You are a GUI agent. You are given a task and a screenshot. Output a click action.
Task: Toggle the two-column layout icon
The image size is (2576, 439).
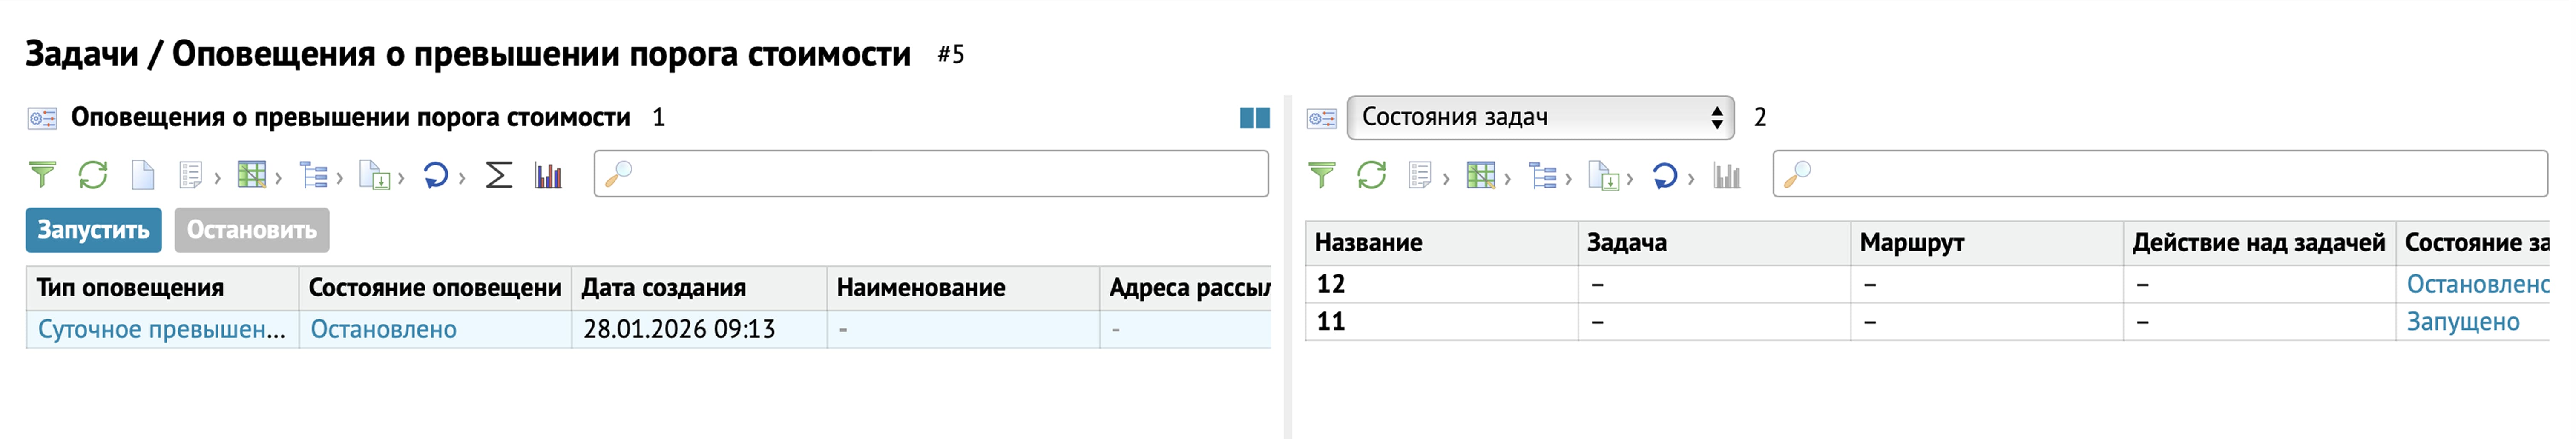[x=1254, y=118]
